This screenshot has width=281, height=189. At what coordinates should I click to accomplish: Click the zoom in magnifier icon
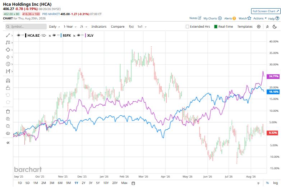(x=8, y=119)
